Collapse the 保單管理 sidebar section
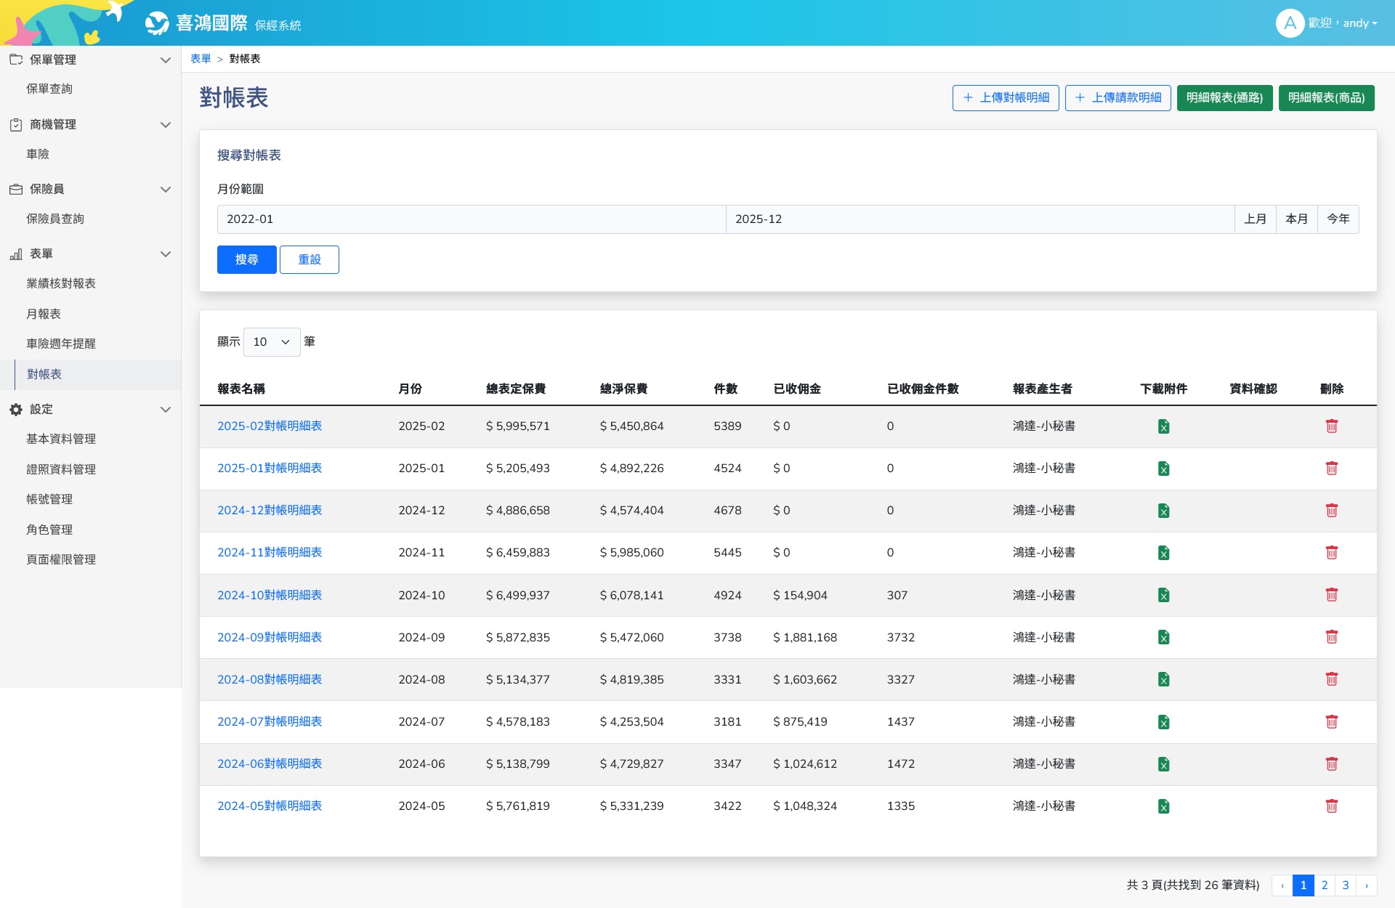 pos(165,60)
